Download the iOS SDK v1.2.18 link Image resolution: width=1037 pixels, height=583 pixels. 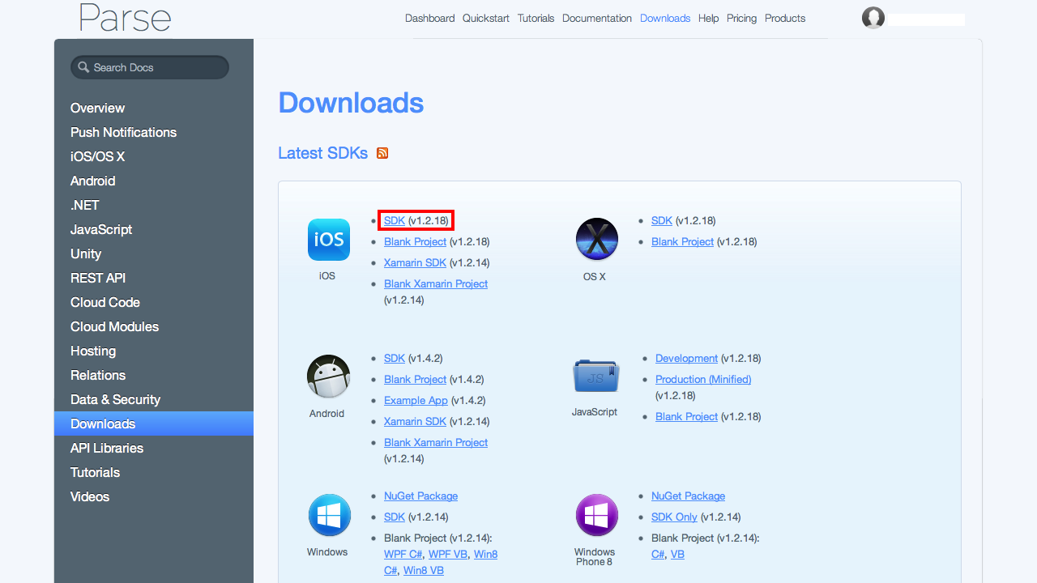[395, 220]
